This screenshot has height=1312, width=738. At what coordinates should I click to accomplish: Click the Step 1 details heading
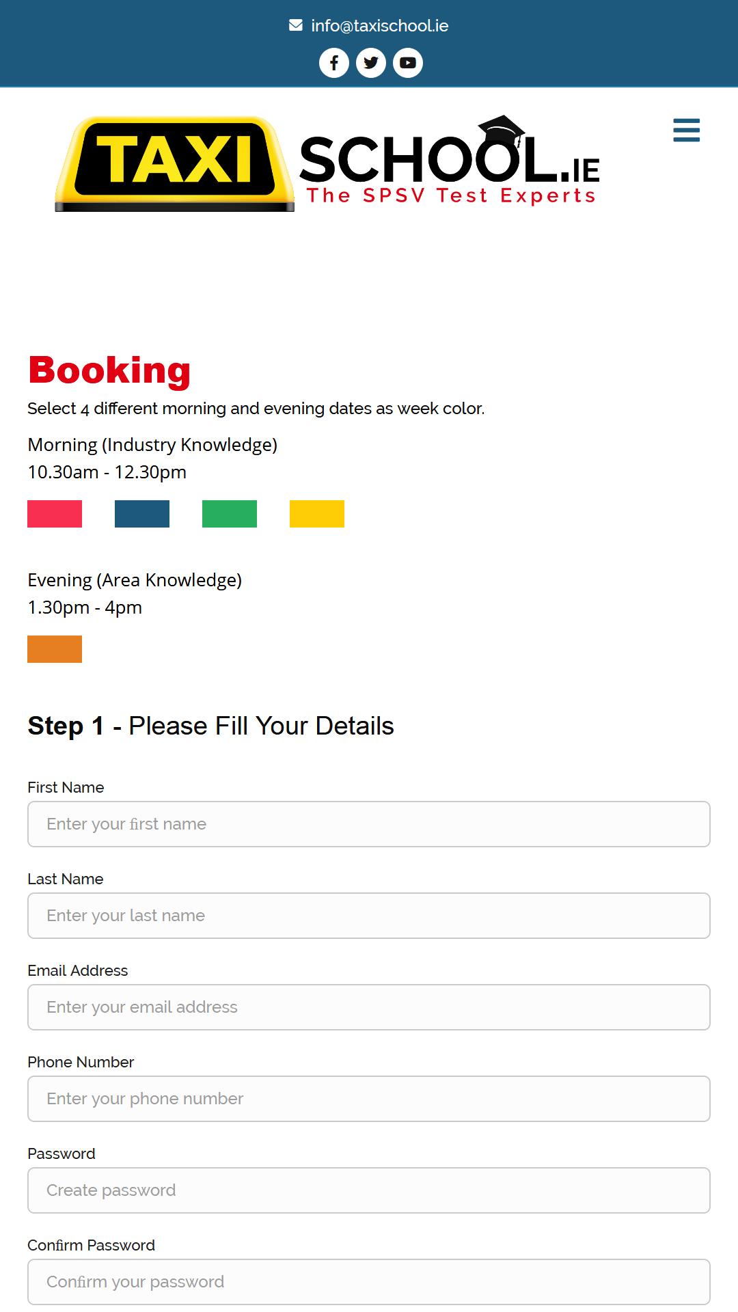pyautogui.click(x=210, y=726)
